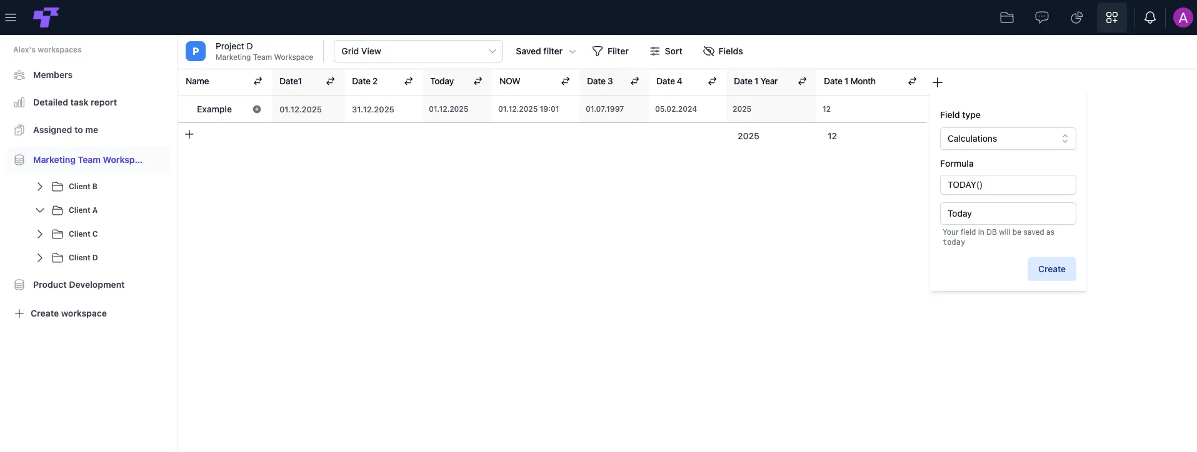Open the hamburger menu
This screenshot has height=452, width=1197.
pyautogui.click(x=11, y=17)
